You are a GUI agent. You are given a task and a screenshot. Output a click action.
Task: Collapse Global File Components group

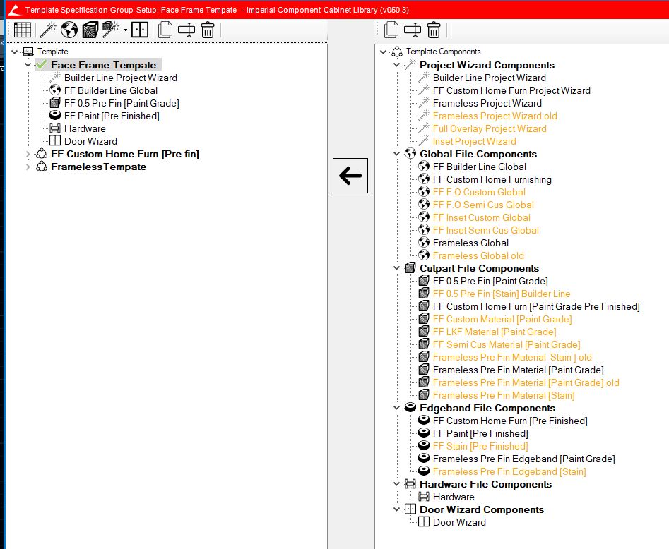tap(397, 154)
